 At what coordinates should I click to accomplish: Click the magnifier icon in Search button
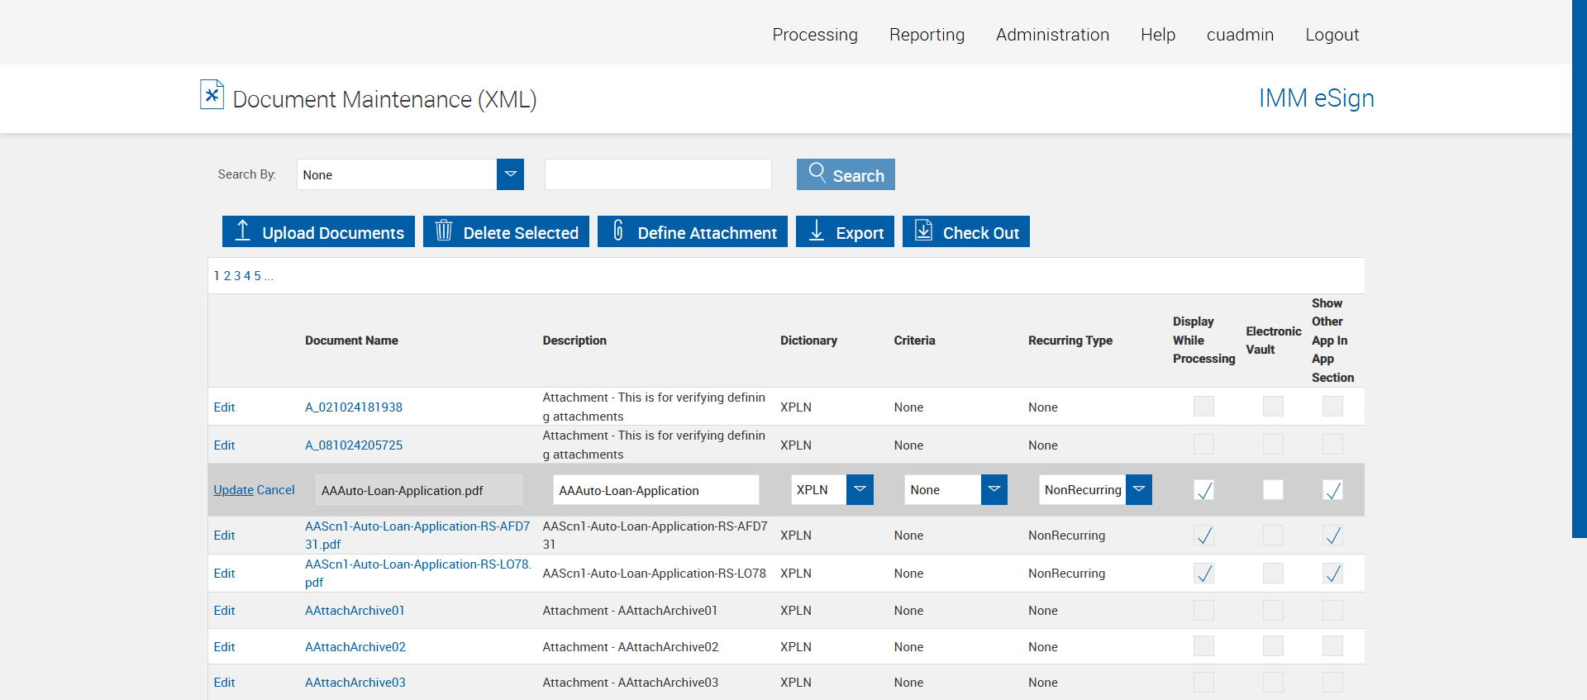pyautogui.click(x=817, y=173)
